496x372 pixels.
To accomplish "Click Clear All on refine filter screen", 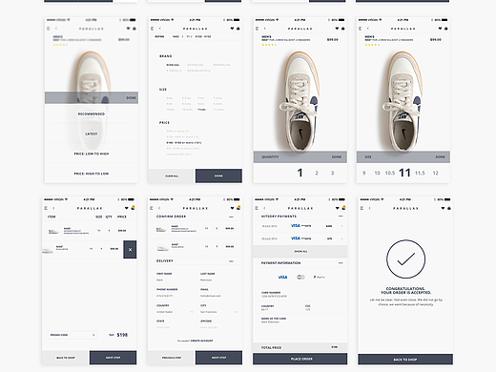I will click(172, 176).
